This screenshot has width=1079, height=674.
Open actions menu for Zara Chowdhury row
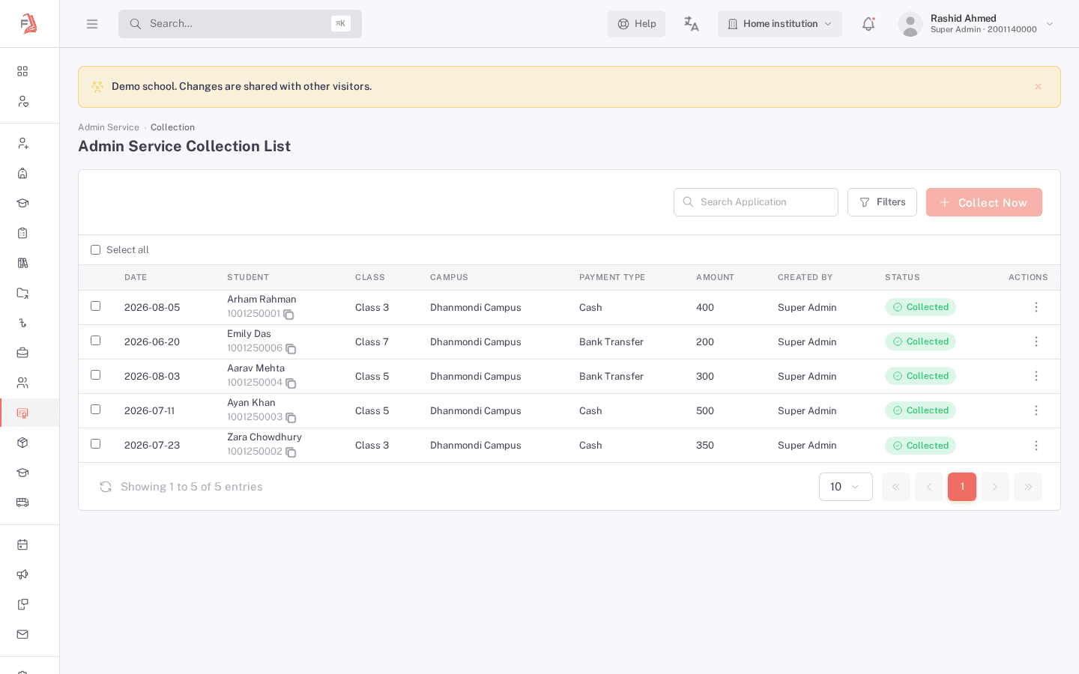pyautogui.click(x=1036, y=446)
